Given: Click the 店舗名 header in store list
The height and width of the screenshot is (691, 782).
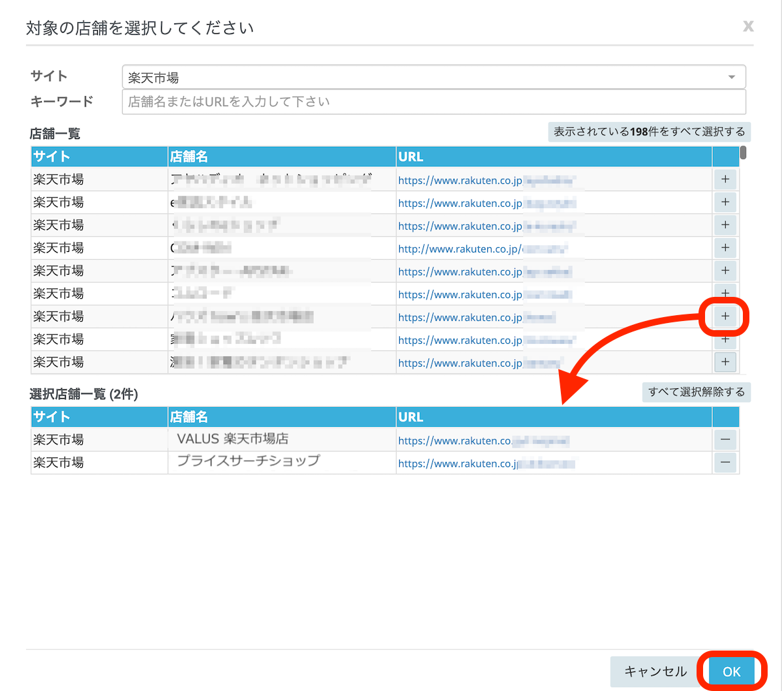Looking at the screenshot, I should (x=189, y=157).
